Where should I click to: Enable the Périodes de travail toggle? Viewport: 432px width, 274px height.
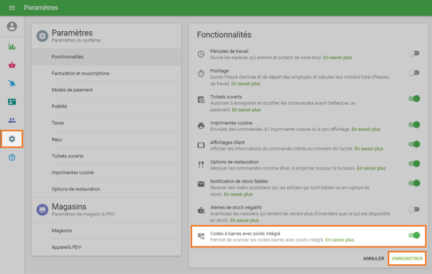pos(414,53)
